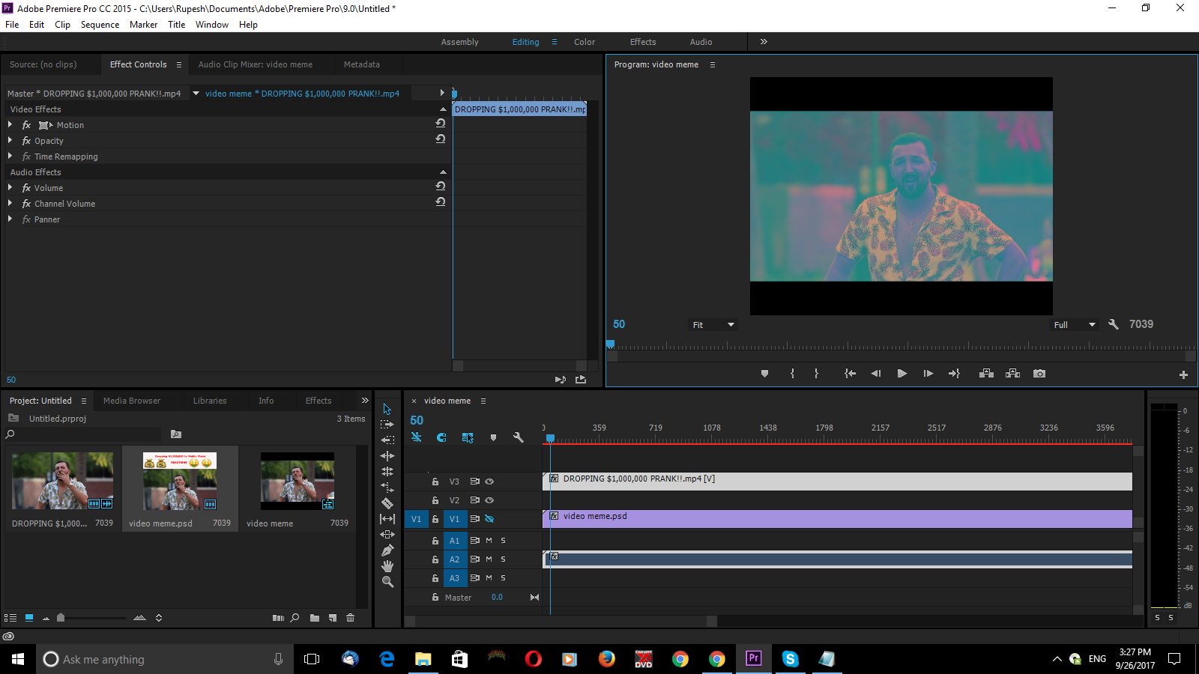Viewport: 1199px width, 674px height.
Task: Expand the Opacity effect properties
Action: point(10,140)
